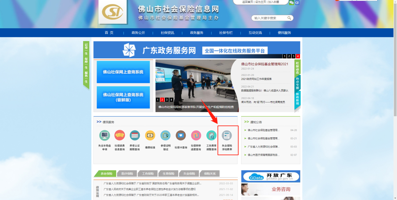Open the office inspection news photo
This screenshot has width=397, height=200.
(197, 86)
